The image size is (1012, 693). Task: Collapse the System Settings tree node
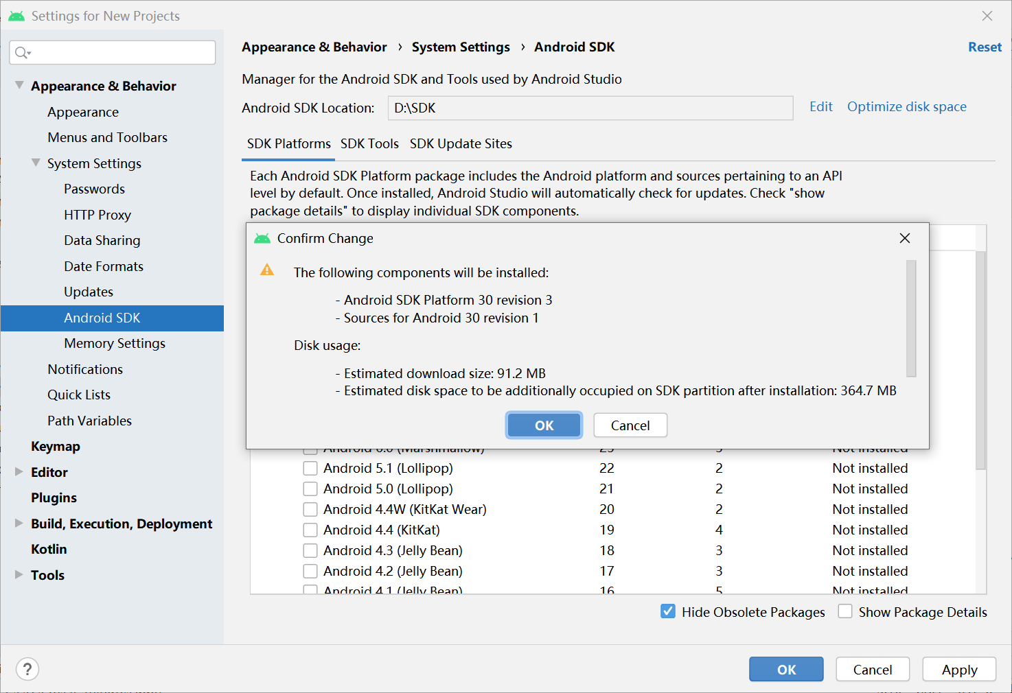36,163
